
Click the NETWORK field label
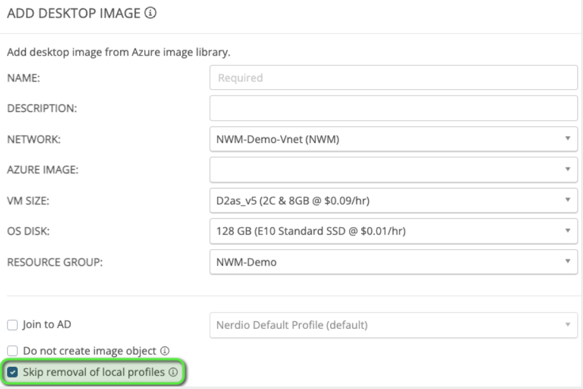pos(34,140)
